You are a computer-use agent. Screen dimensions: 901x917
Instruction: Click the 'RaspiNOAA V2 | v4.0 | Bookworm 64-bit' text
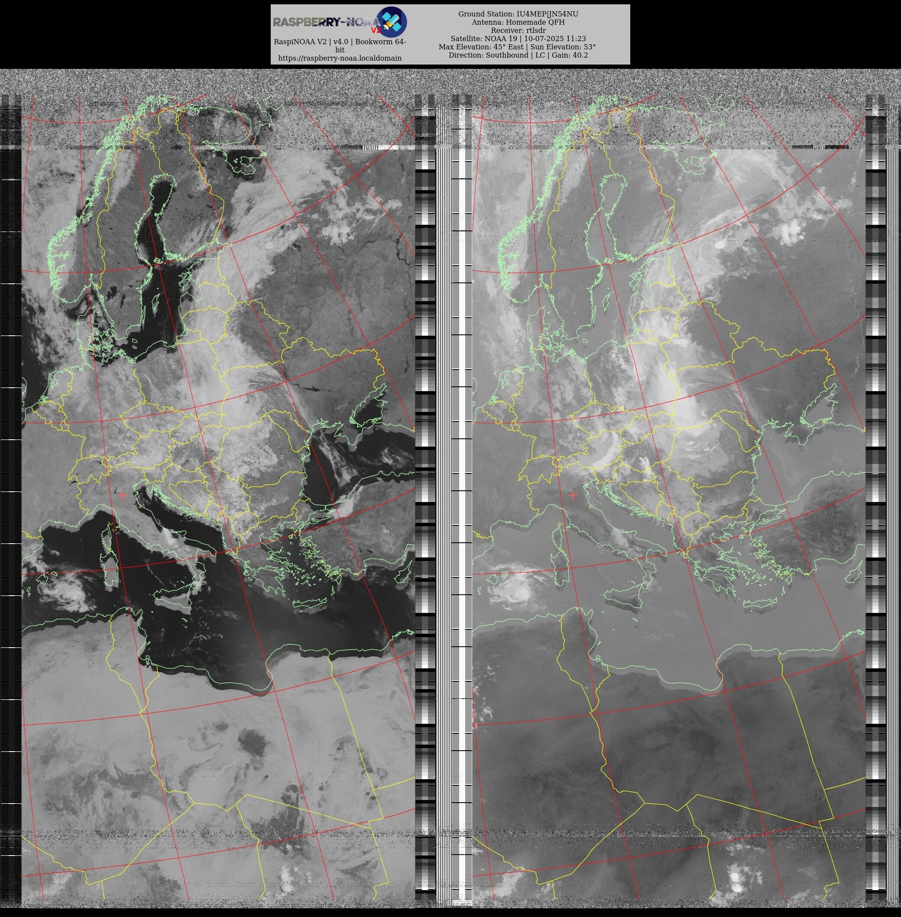340,45
